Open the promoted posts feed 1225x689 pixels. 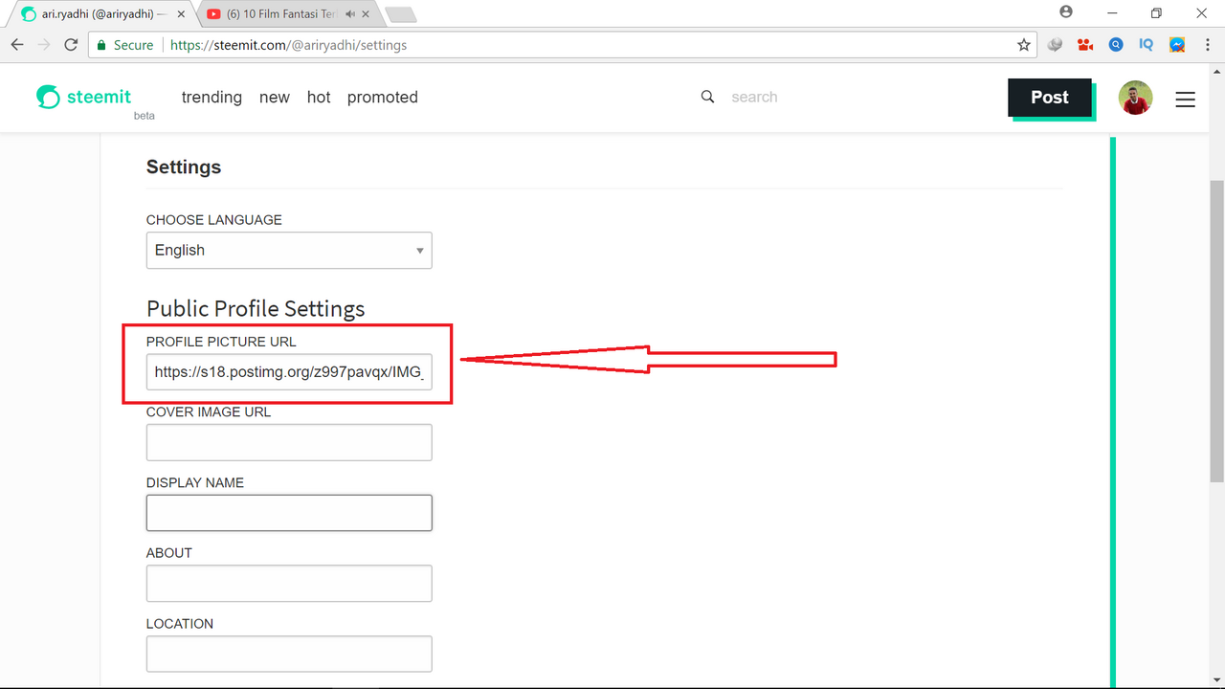[x=383, y=97]
